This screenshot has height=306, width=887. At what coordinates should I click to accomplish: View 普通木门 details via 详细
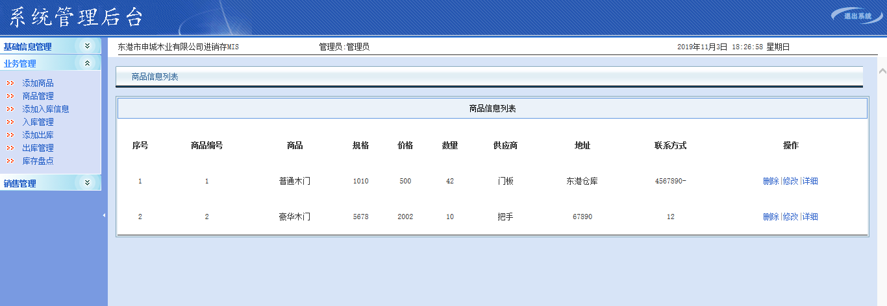810,181
